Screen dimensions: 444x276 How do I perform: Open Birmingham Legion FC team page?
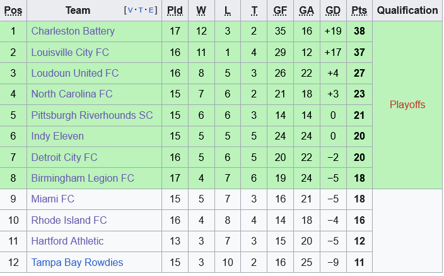point(83,179)
